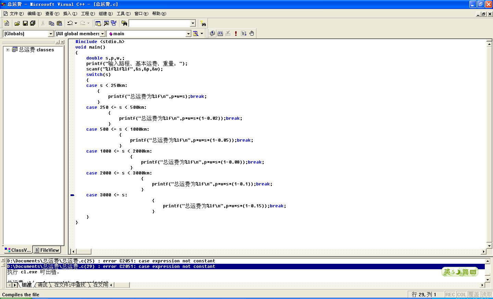Open the 插入 menu
This screenshot has height=299, width=493.
(70, 14)
